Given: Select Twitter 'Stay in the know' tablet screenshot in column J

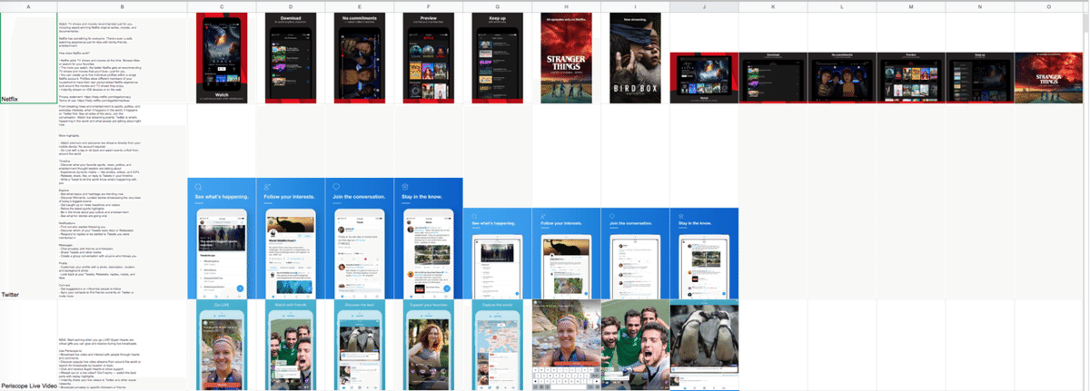Looking at the screenshot, I should (x=704, y=253).
